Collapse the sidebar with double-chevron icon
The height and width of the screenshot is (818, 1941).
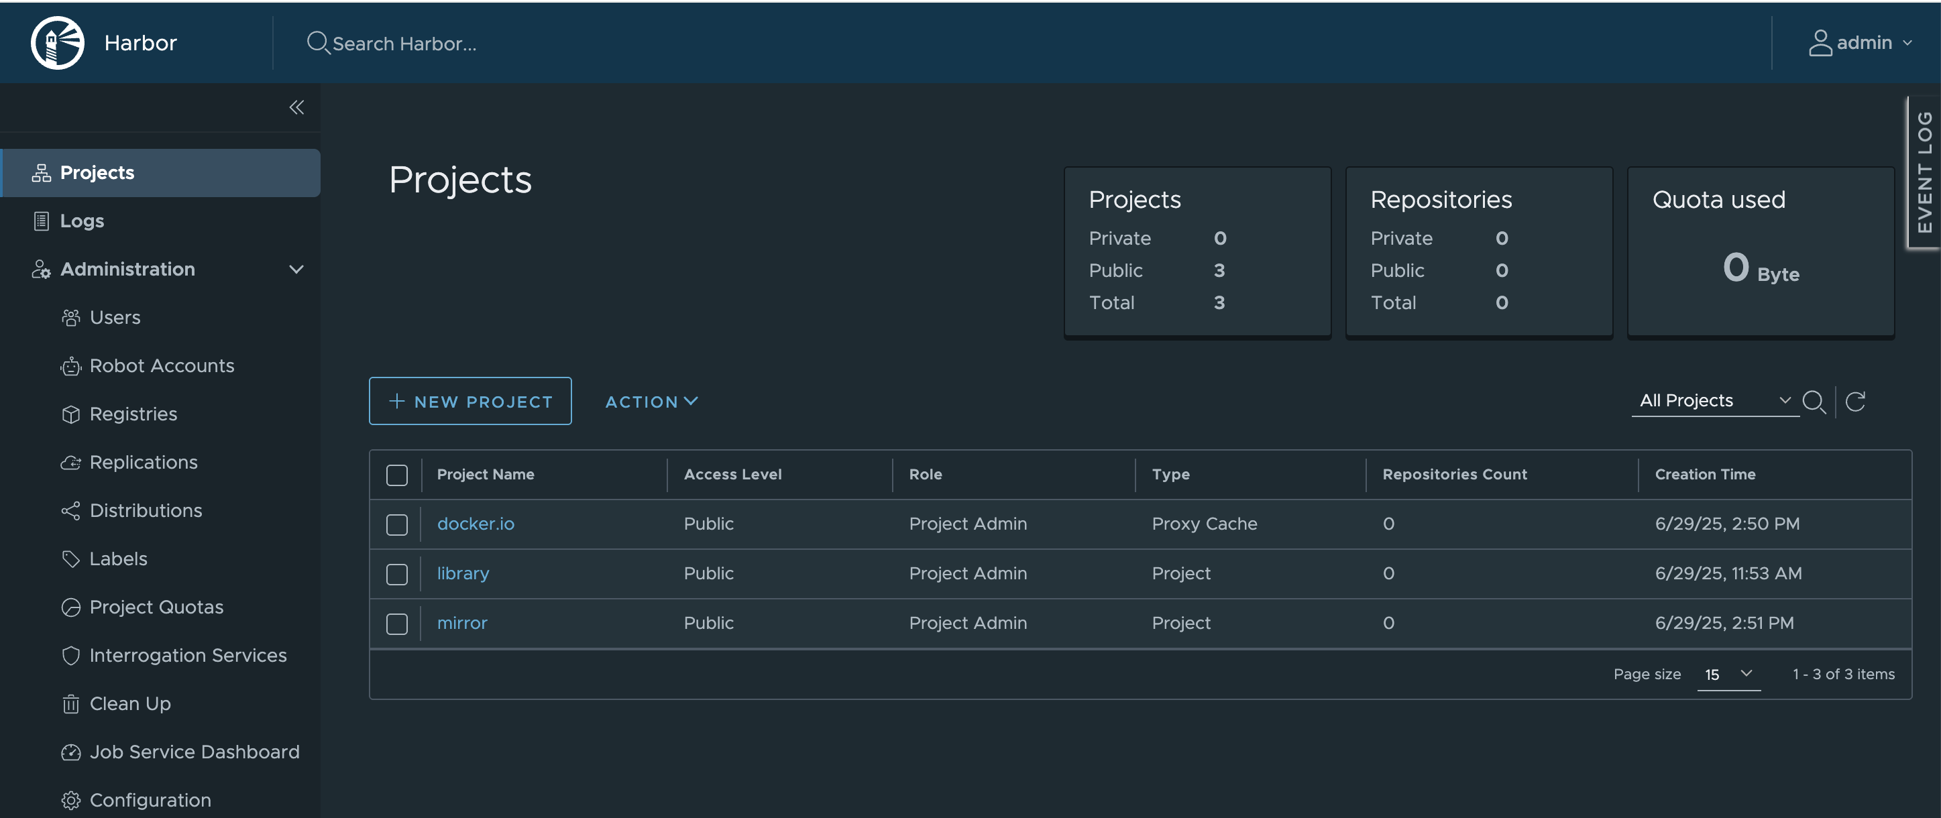click(x=296, y=108)
